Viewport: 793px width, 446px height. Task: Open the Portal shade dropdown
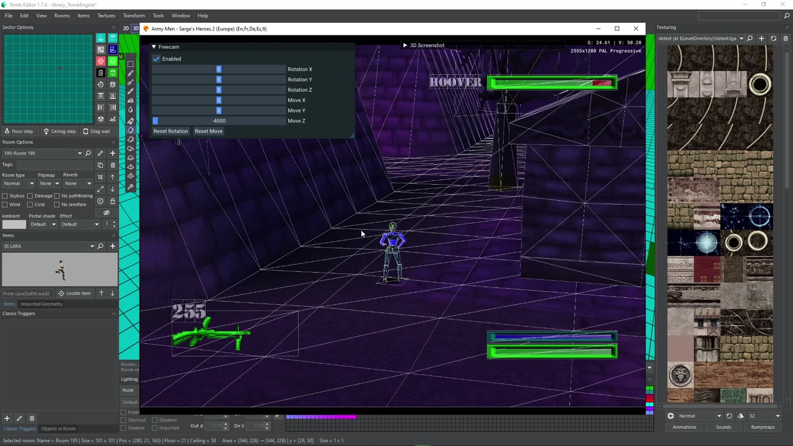tap(43, 224)
